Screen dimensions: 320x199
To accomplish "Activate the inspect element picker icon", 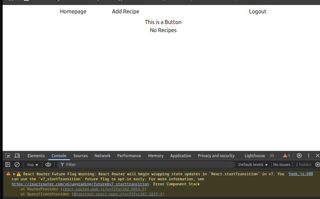I will click(x=8, y=156).
